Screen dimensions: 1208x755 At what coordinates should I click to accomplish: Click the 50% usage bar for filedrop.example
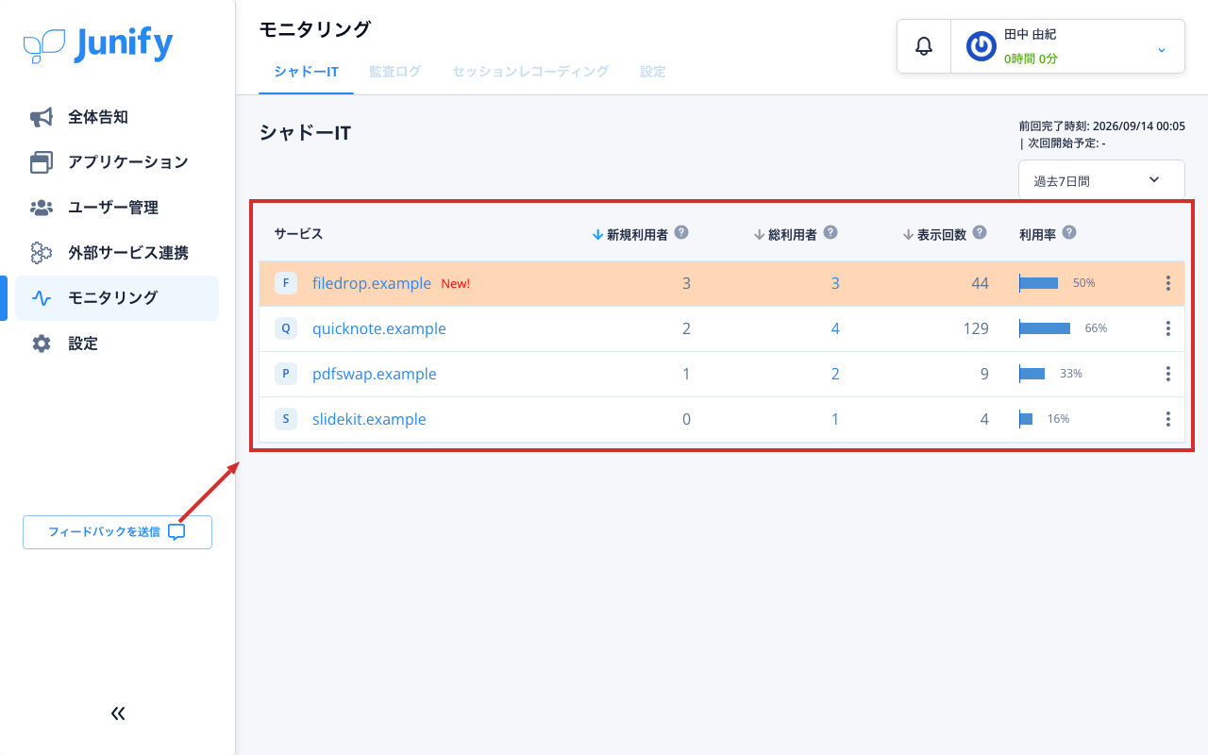pos(1038,283)
